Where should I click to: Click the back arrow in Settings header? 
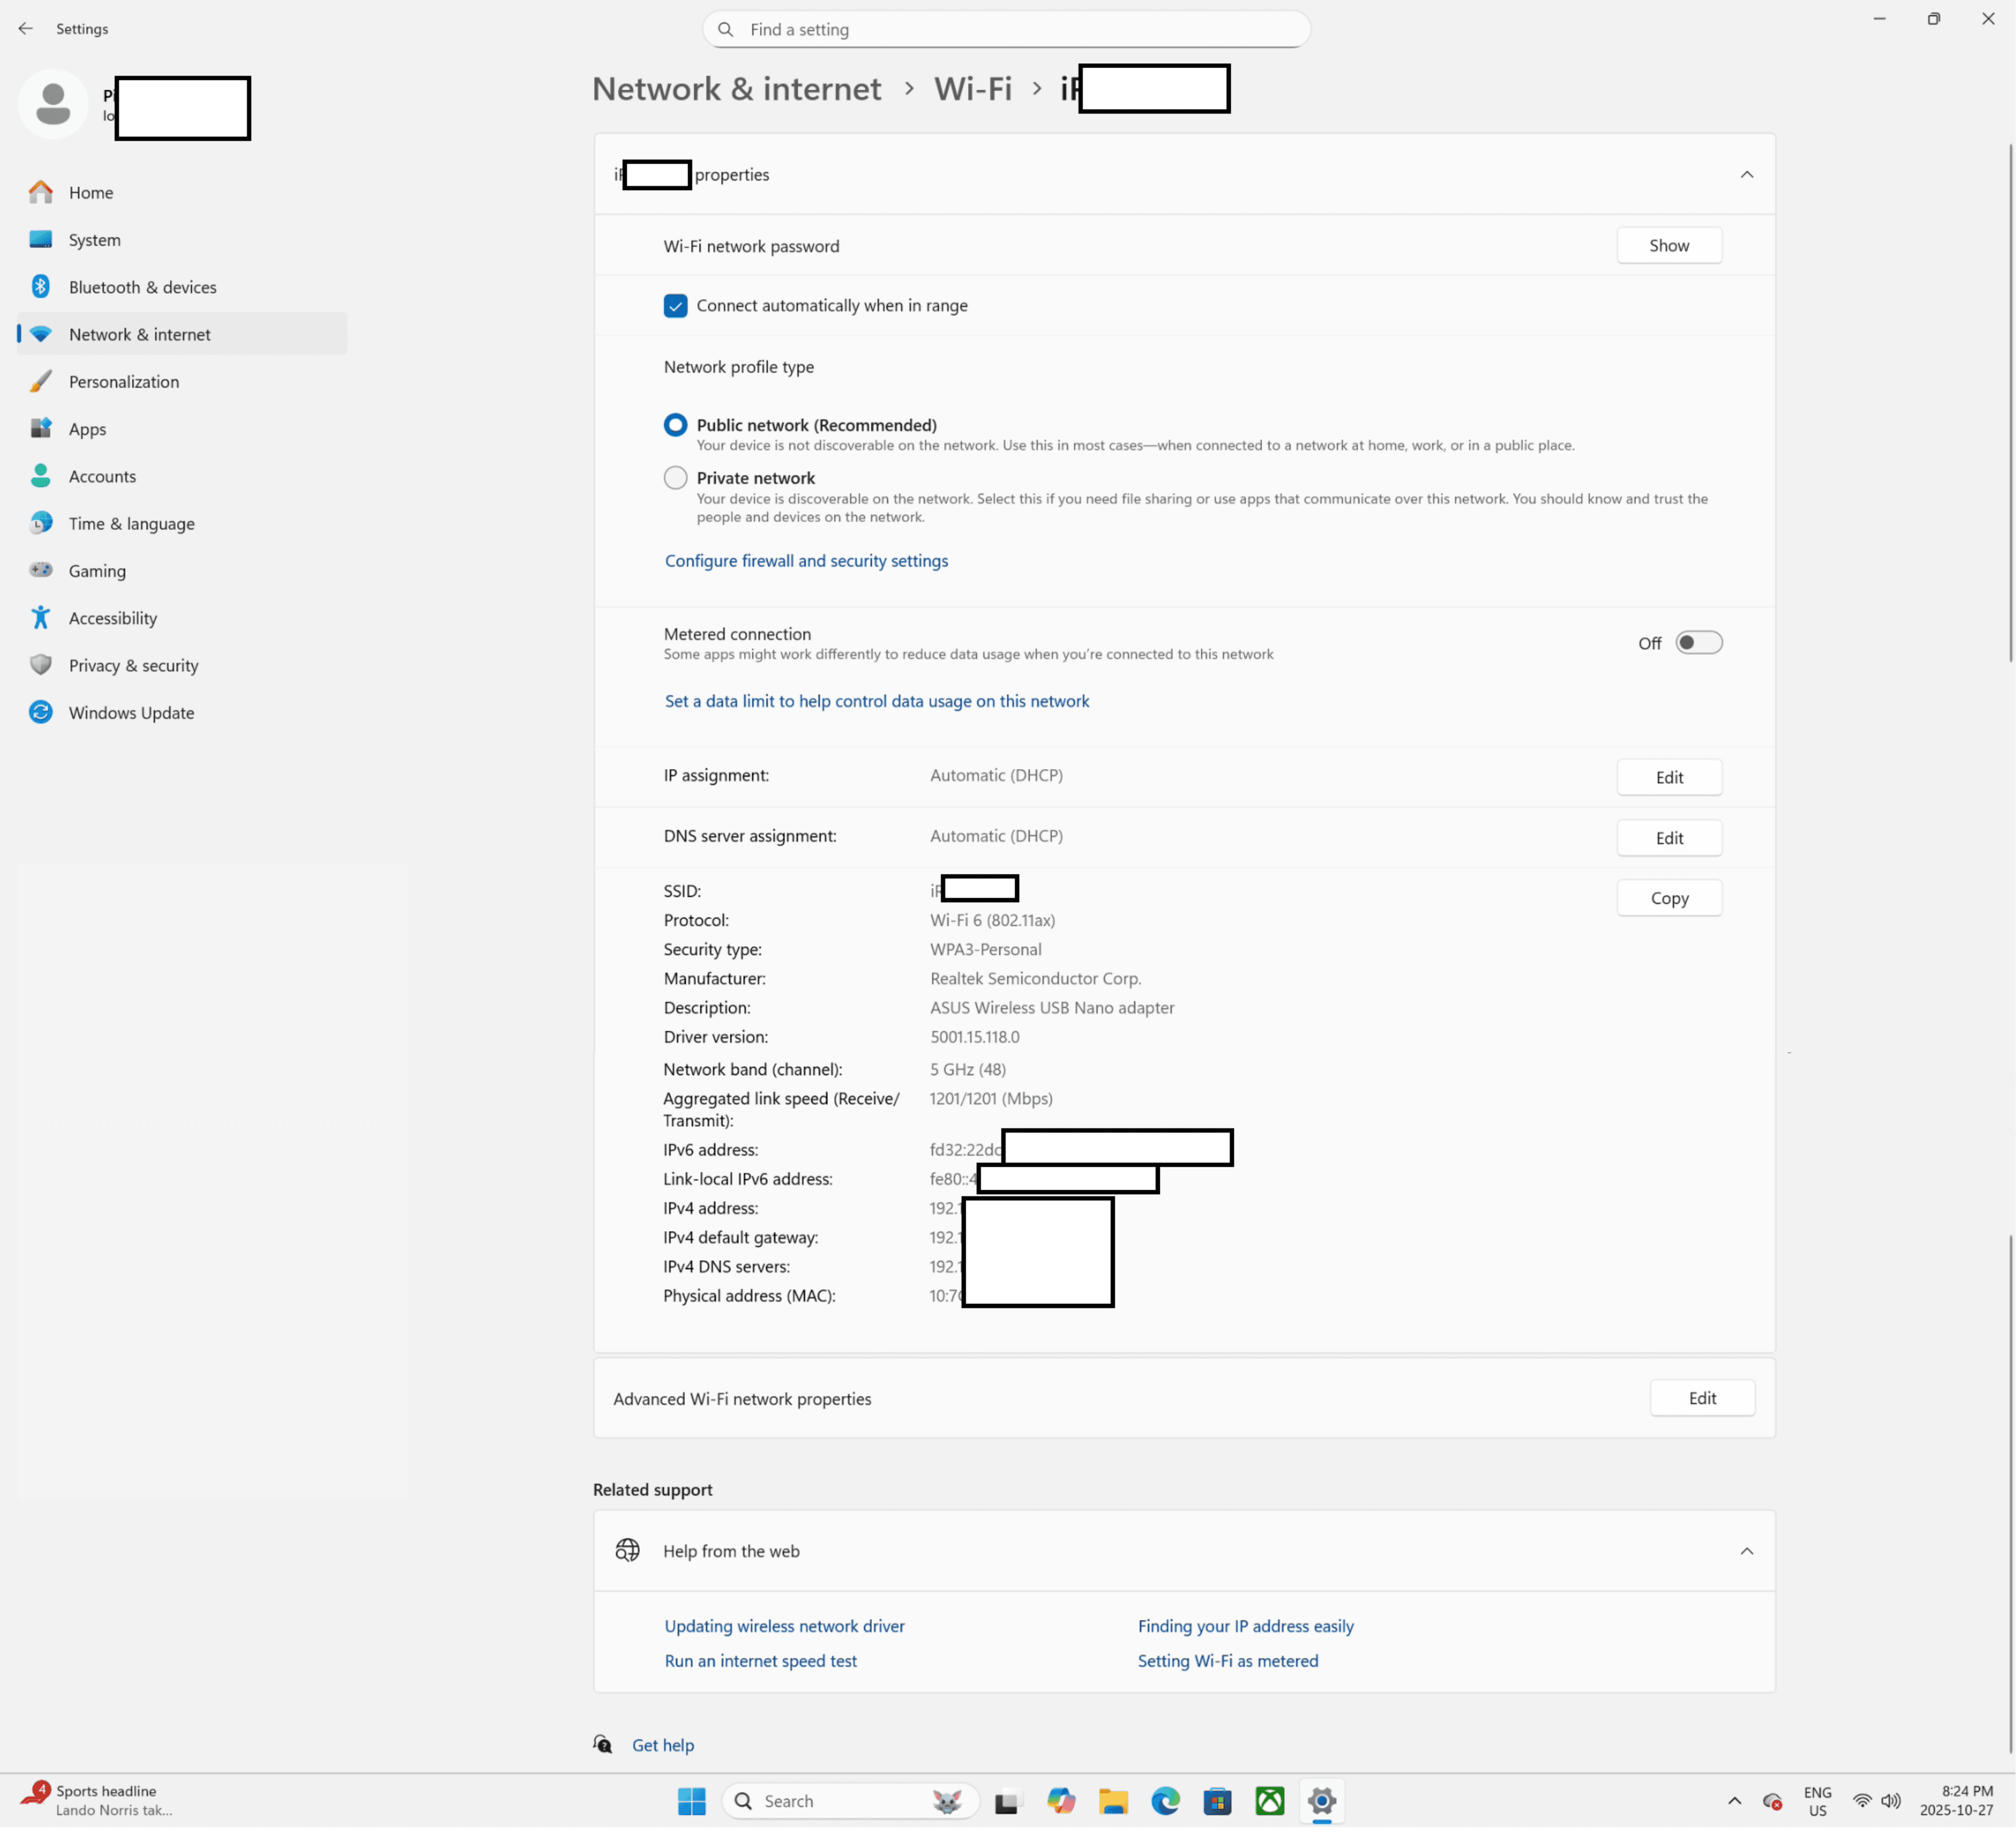click(x=25, y=29)
